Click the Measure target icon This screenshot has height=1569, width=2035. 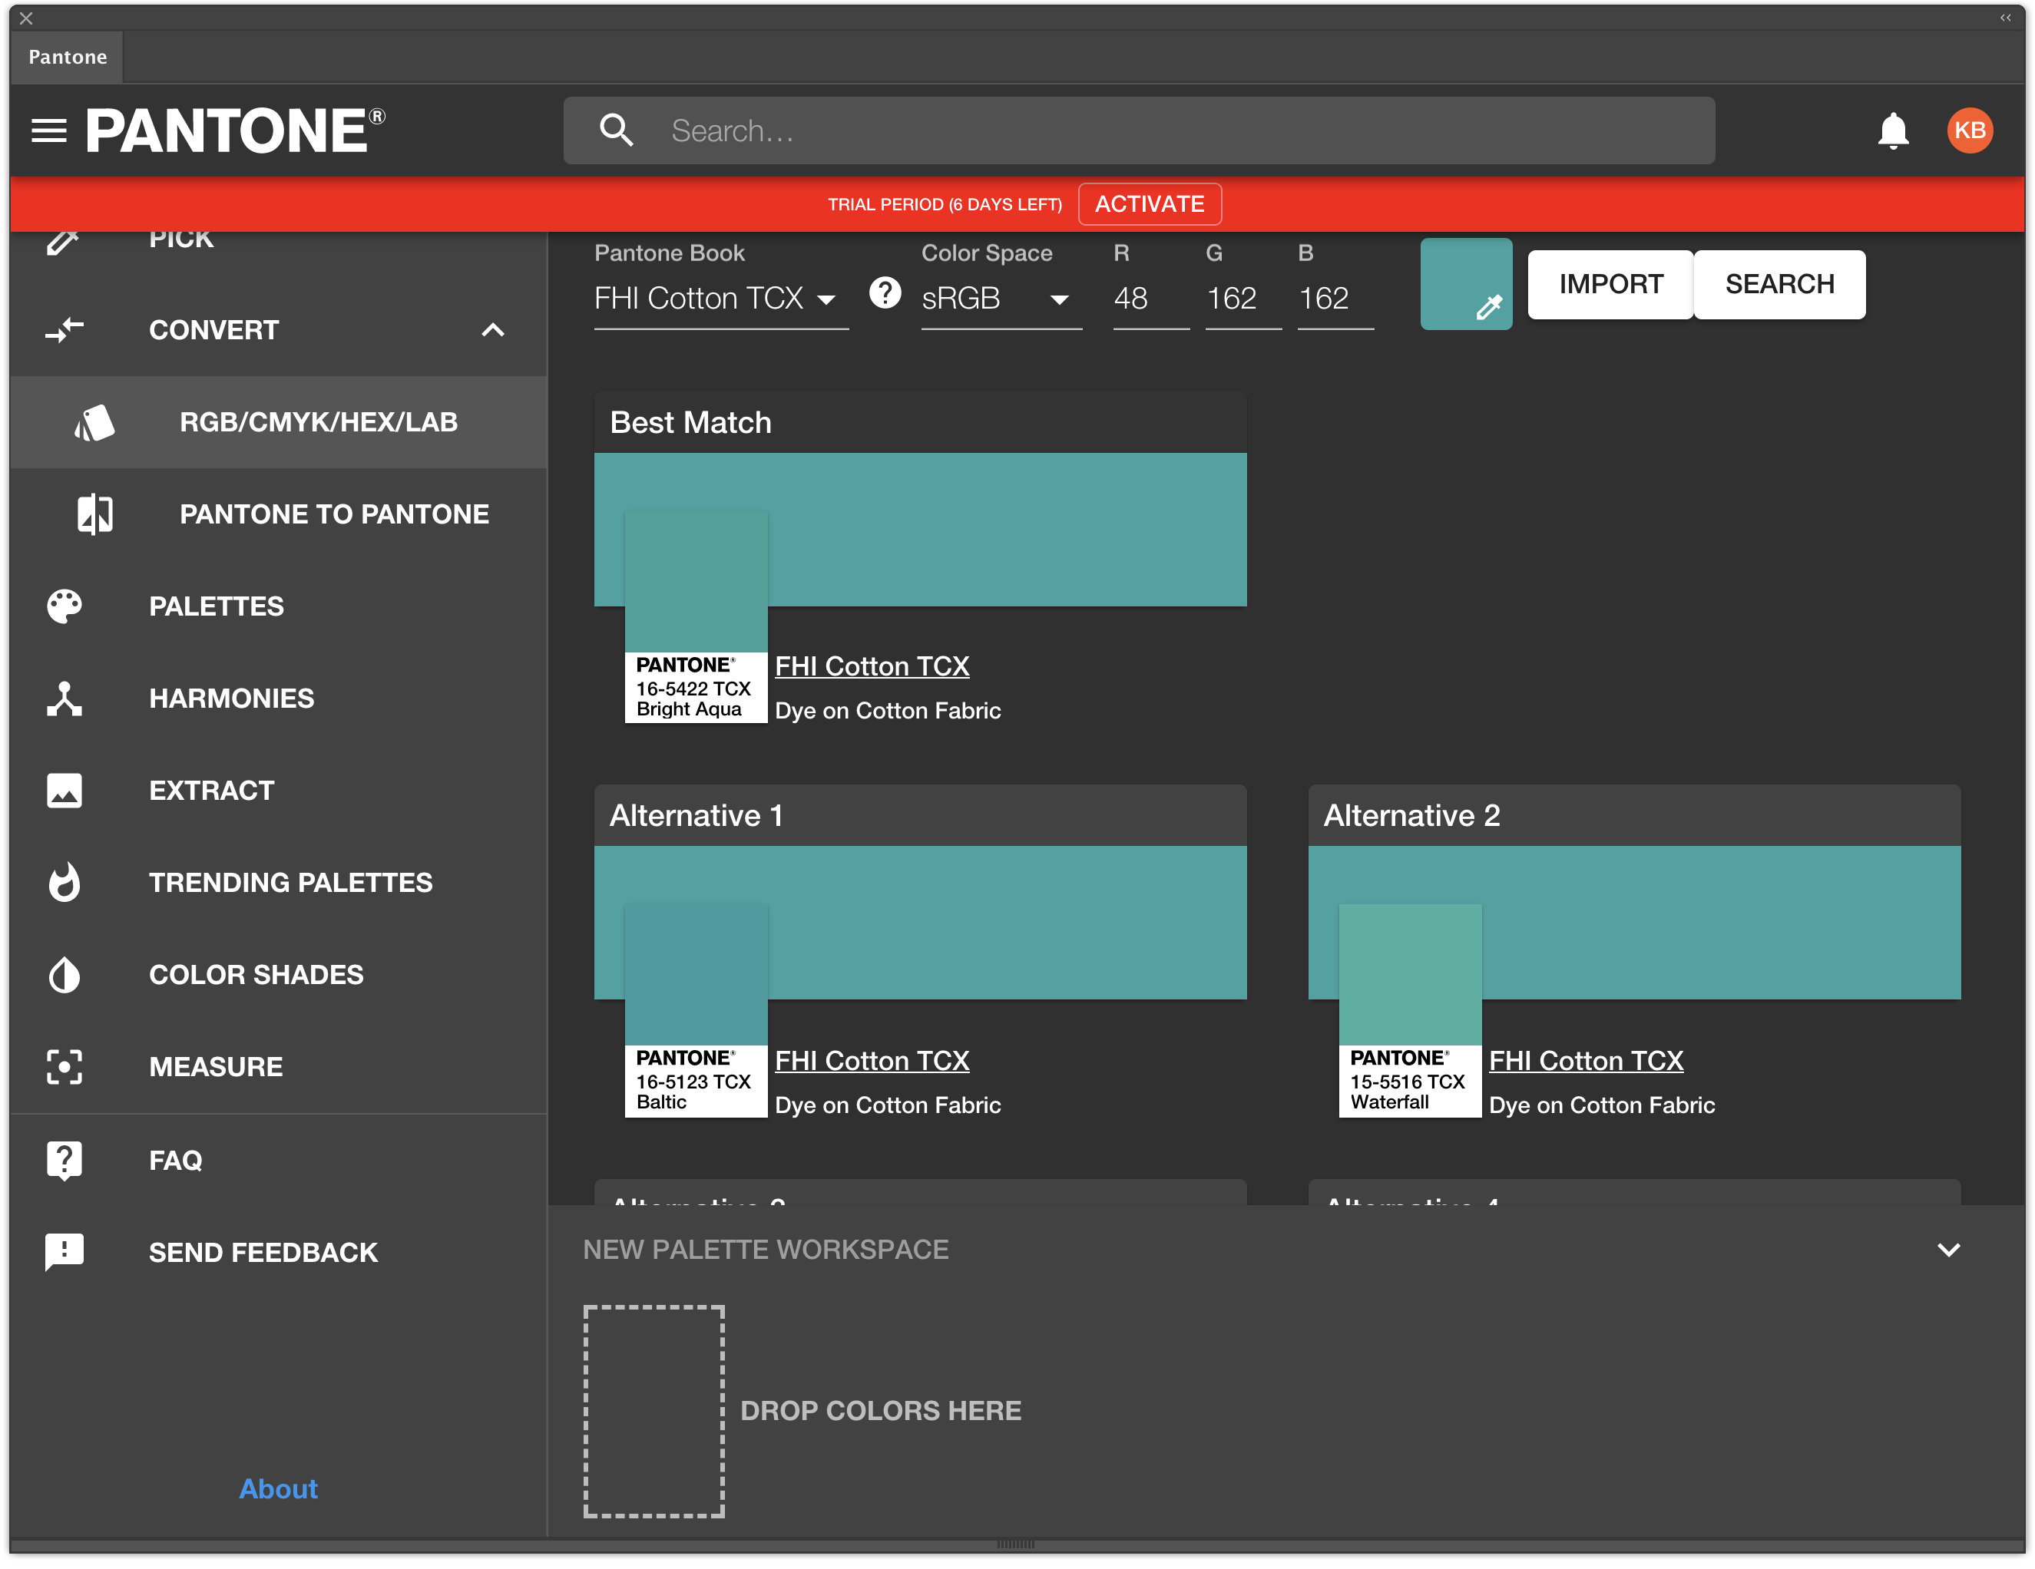coord(65,1066)
